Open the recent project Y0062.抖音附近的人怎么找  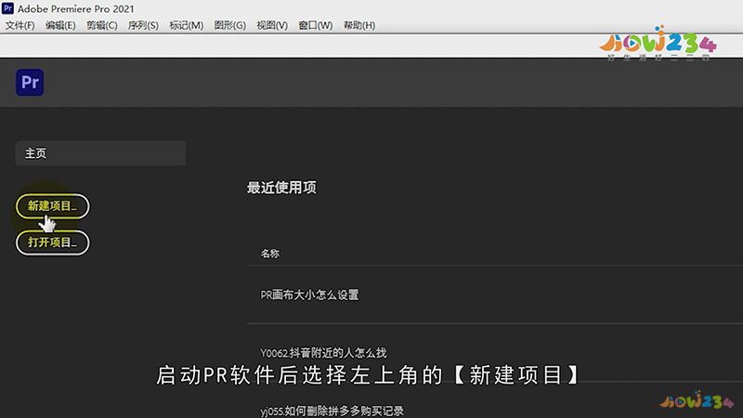tap(323, 353)
